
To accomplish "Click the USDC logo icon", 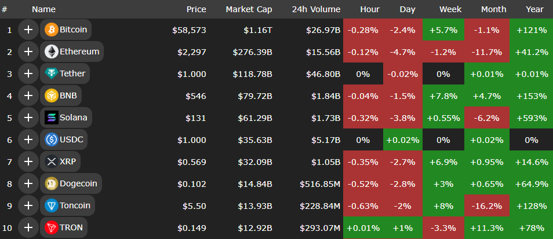I will (x=51, y=139).
